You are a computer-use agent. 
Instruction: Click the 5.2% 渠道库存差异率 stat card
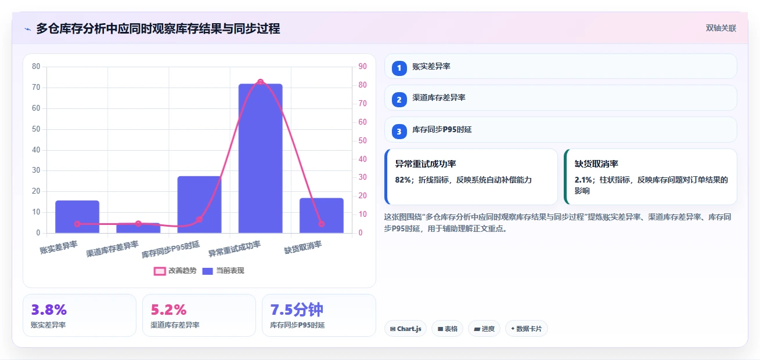199,315
